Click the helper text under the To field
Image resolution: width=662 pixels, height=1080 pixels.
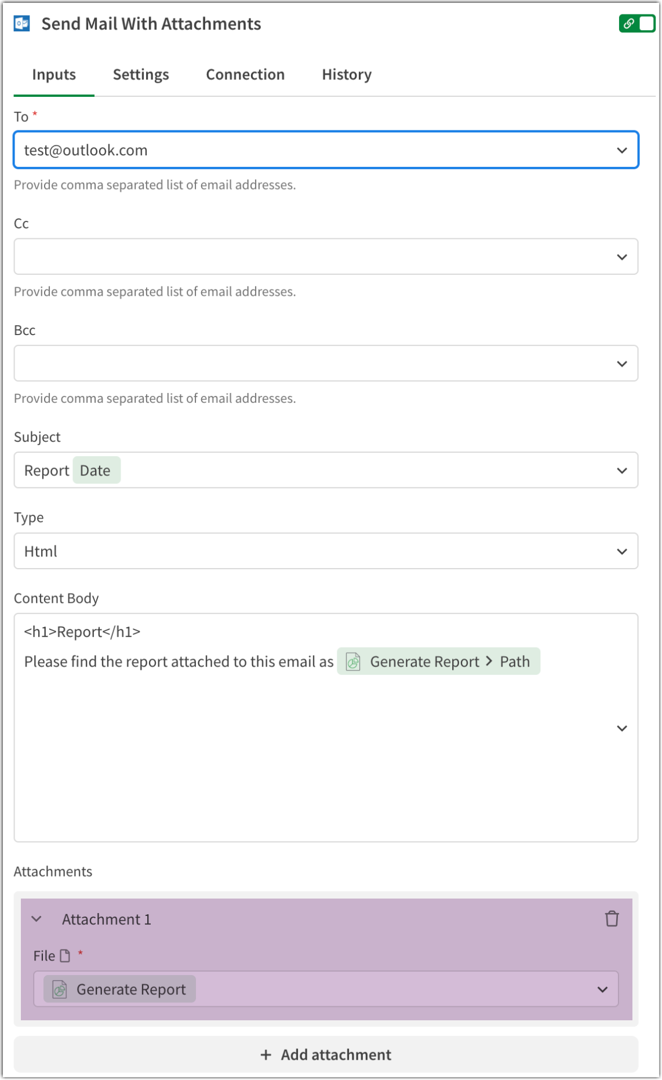pos(155,185)
